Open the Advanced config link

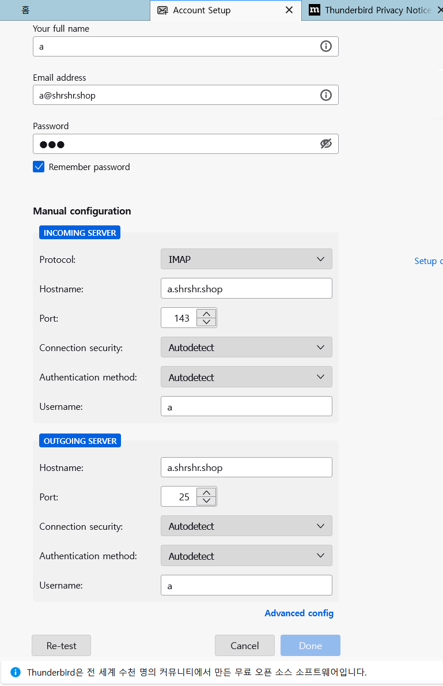[x=299, y=613]
